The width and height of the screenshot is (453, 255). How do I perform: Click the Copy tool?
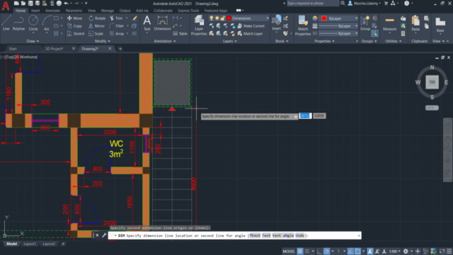click(74, 26)
